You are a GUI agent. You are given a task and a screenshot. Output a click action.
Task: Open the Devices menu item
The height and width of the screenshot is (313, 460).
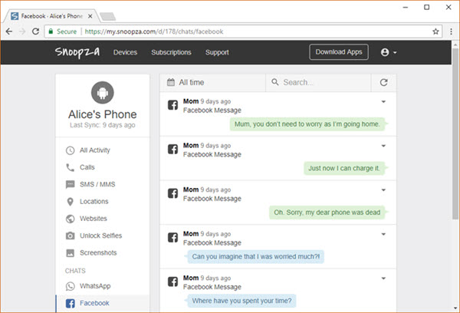pyautogui.click(x=125, y=52)
